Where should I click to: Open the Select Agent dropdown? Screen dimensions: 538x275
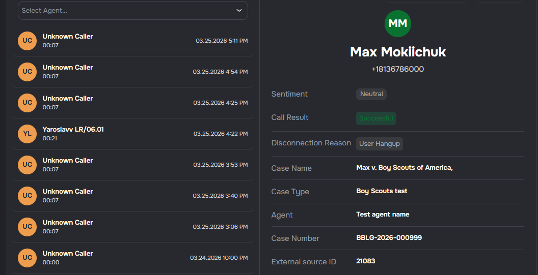pyautogui.click(x=127, y=11)
